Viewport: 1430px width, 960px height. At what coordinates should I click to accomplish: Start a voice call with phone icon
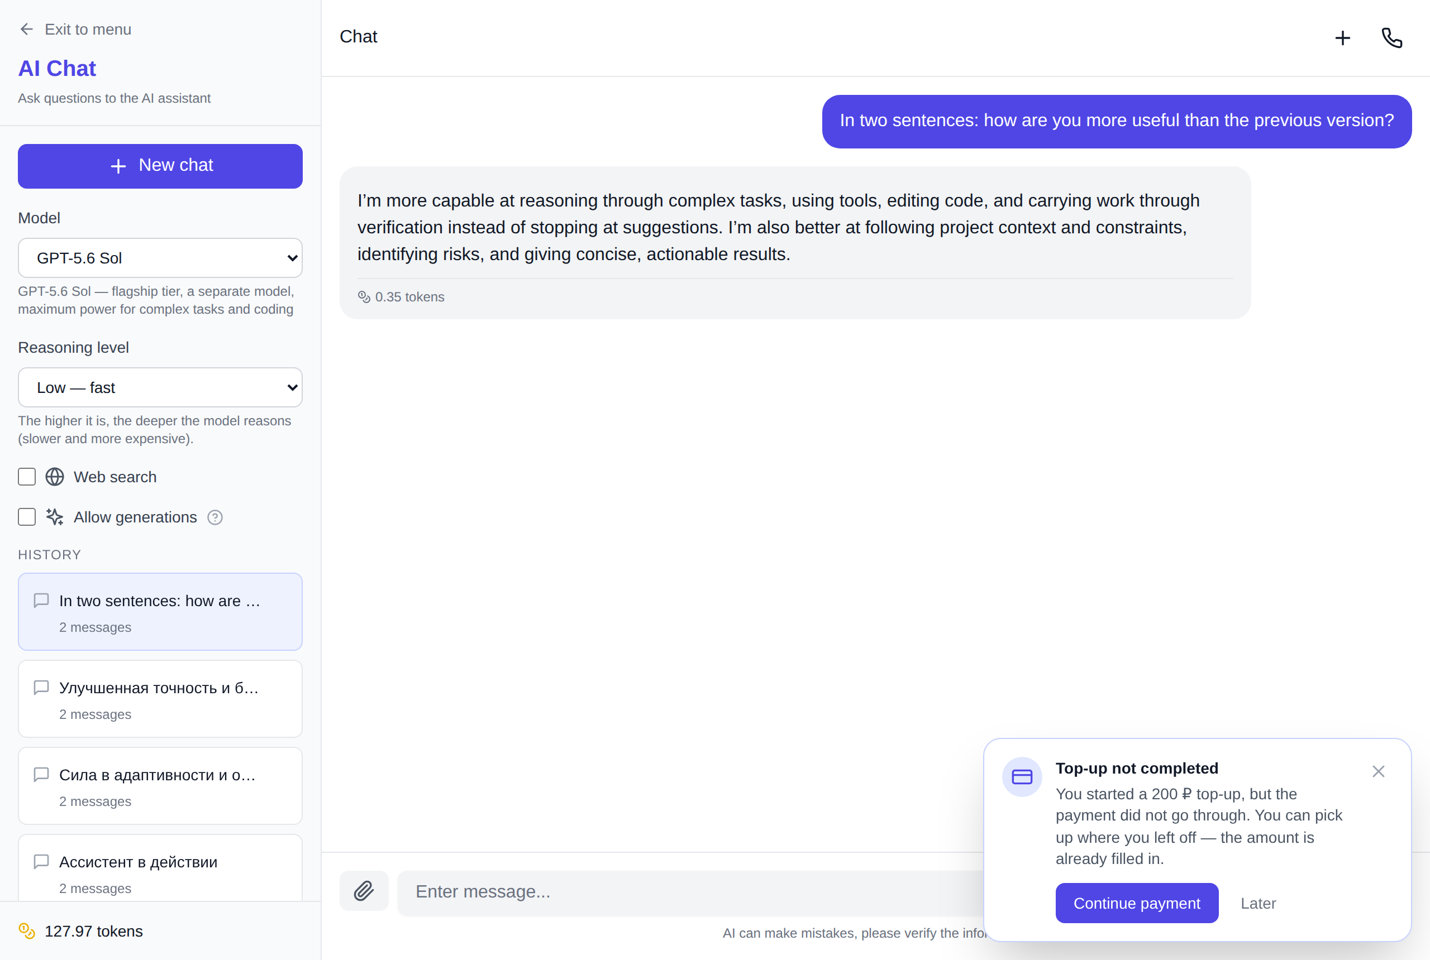tap(1392, 38)
